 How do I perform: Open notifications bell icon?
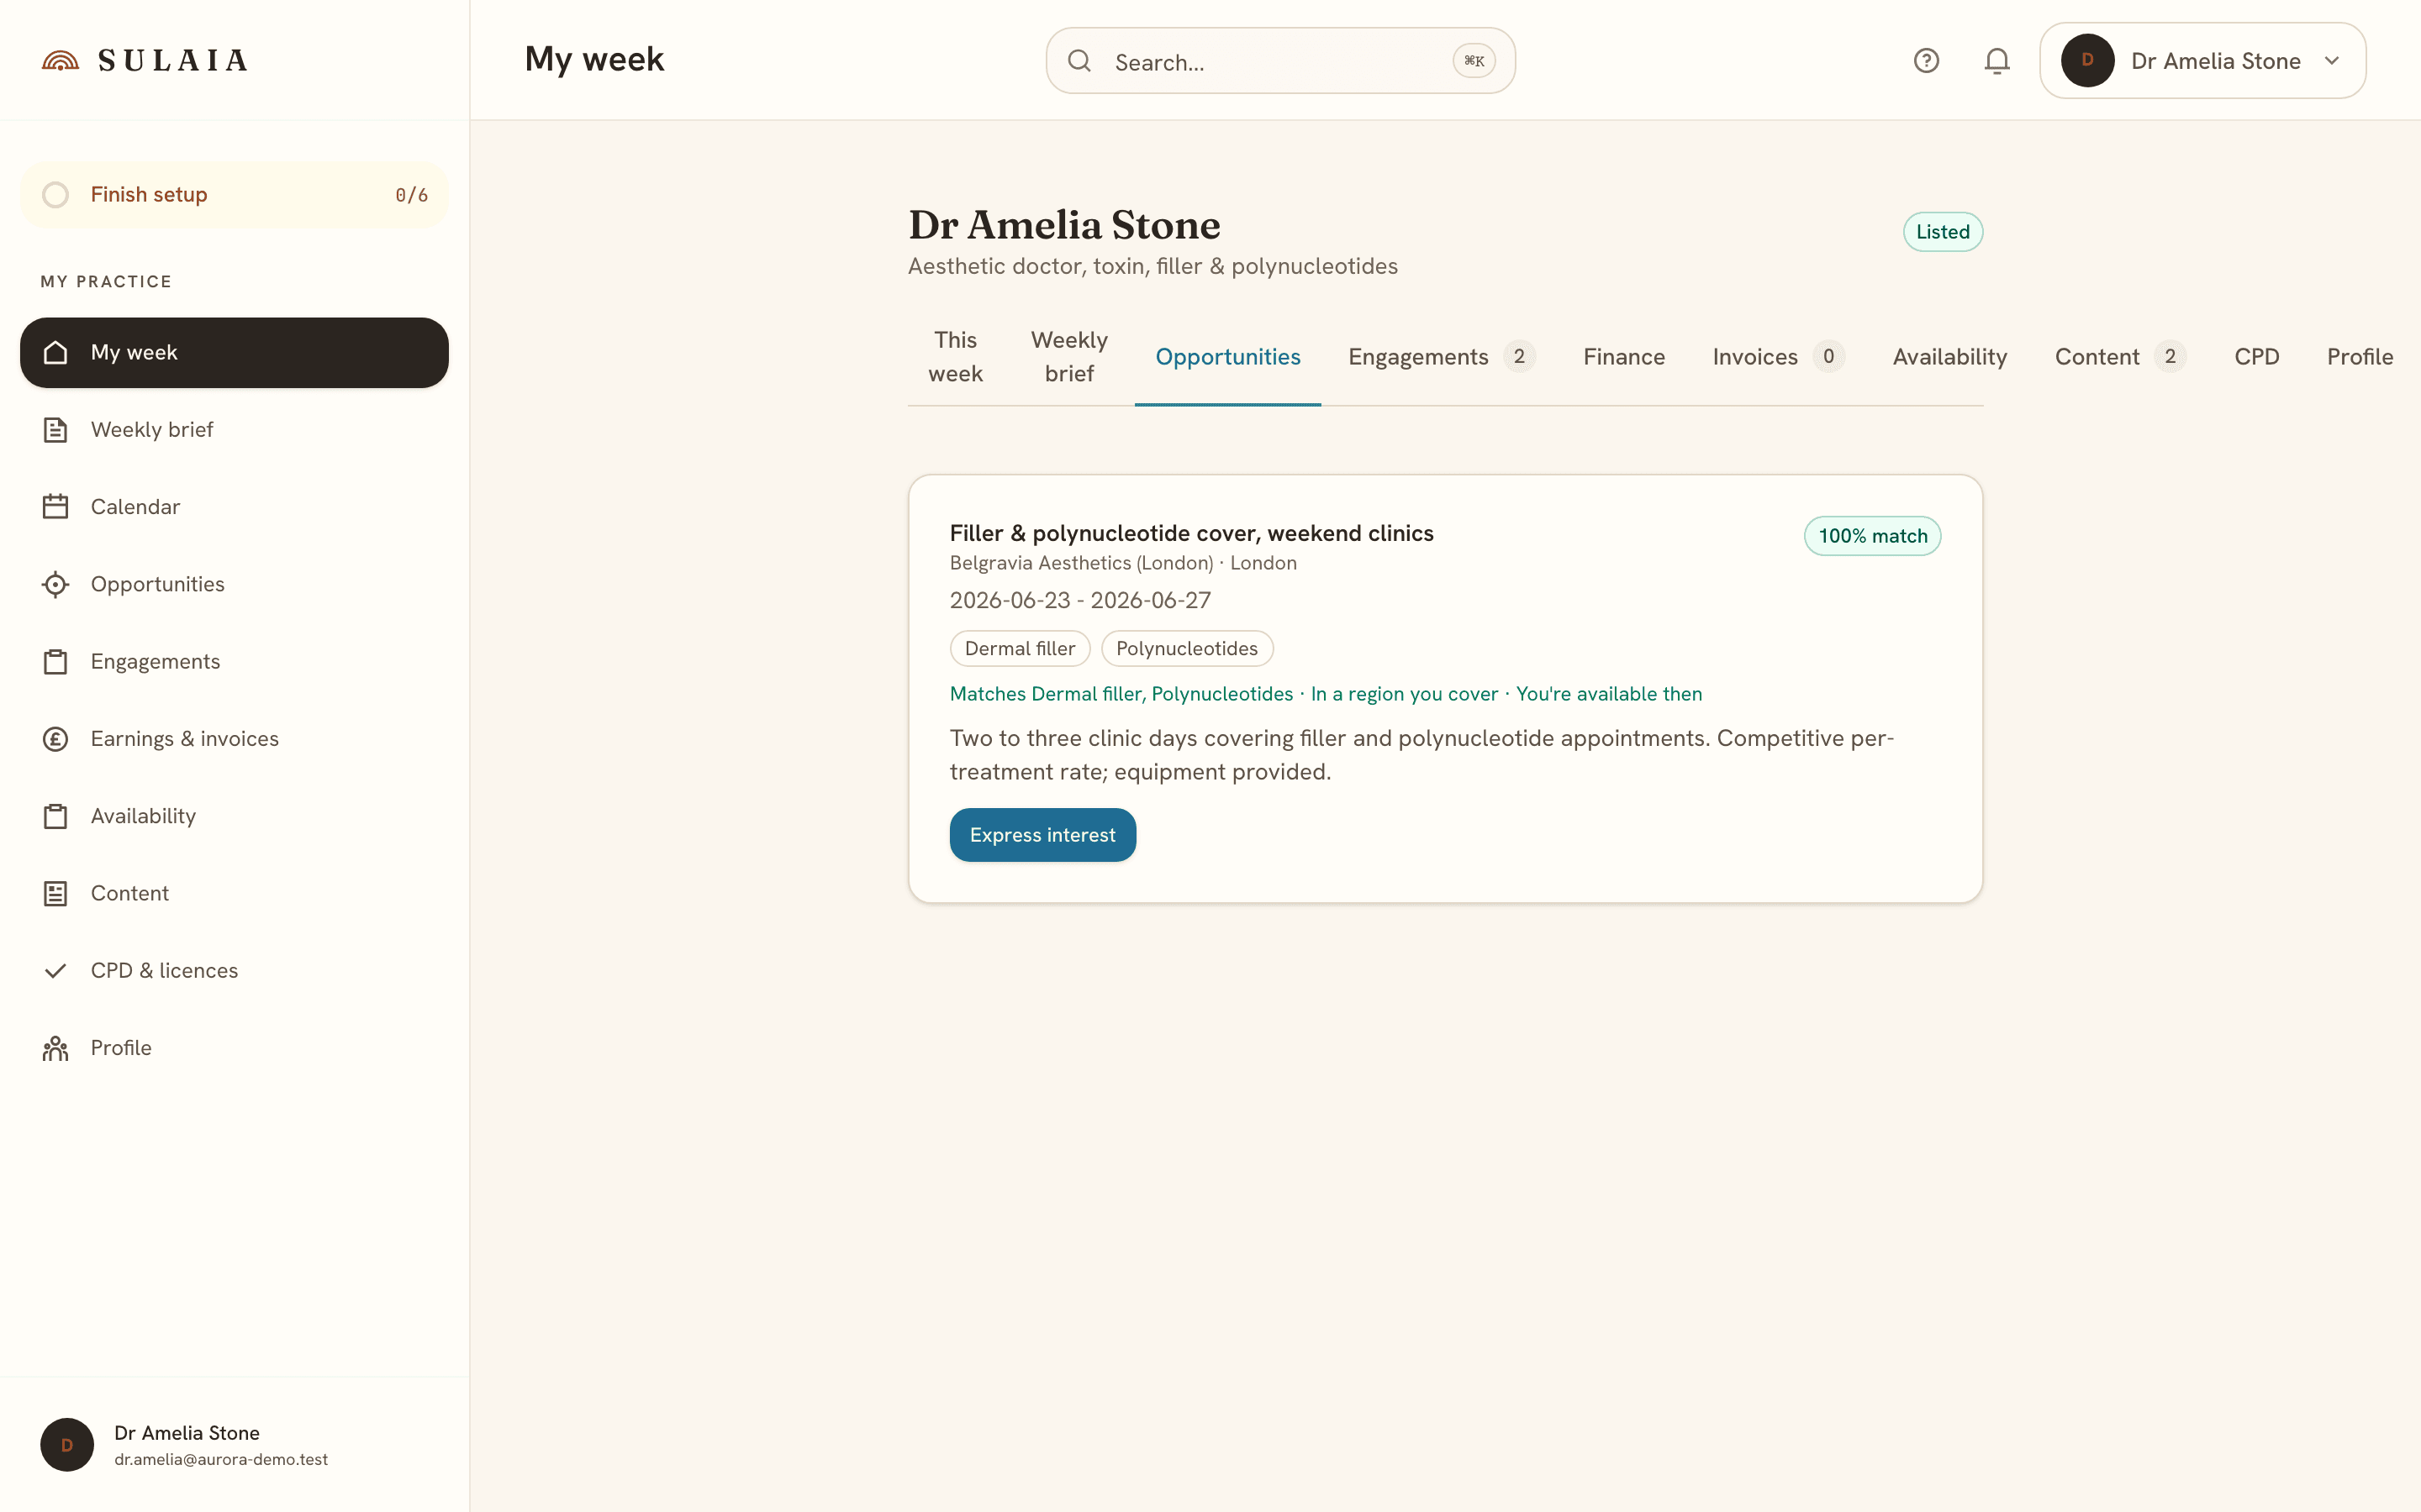1996,61
